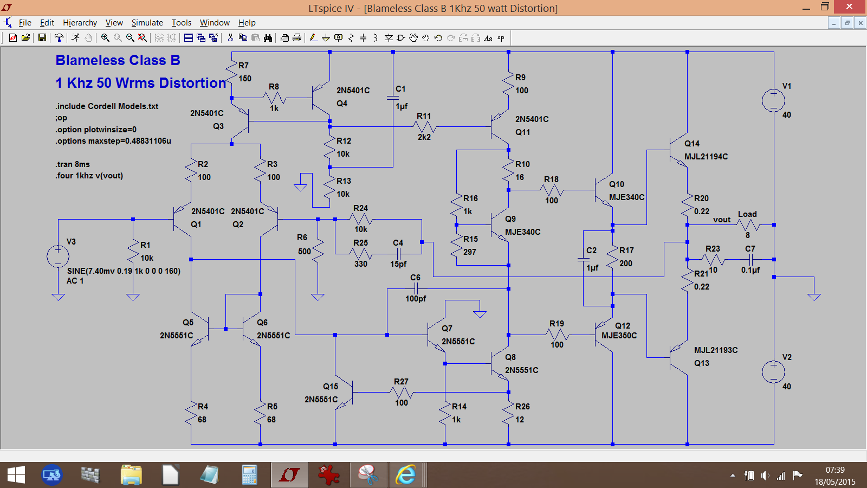Place an Inductor from the toolbar
This screenshot has width=867, height=488.
tap(376, 38)
